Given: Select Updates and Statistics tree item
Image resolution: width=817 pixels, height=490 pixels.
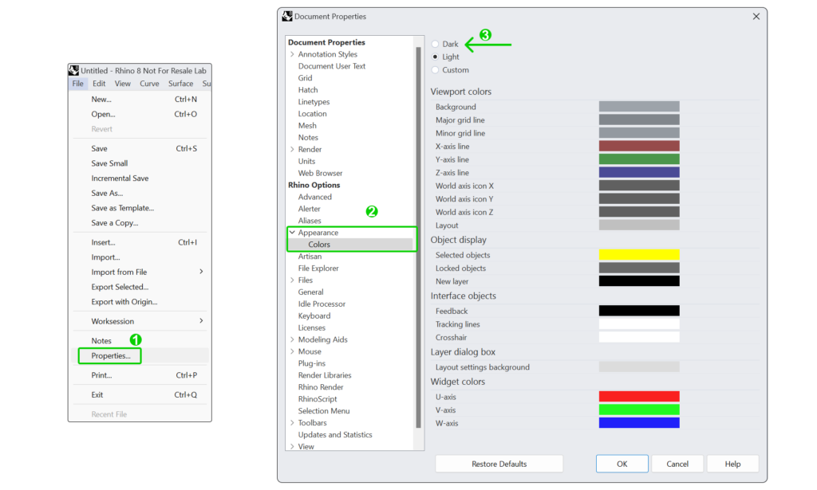Looking at the screenshot, I should [335, 435].
